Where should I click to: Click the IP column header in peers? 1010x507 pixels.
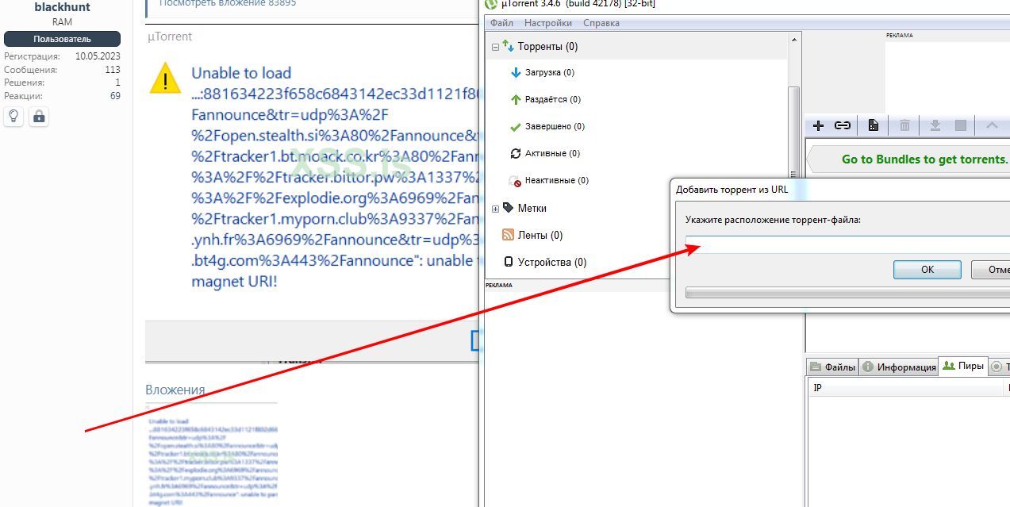click(906, 388)
